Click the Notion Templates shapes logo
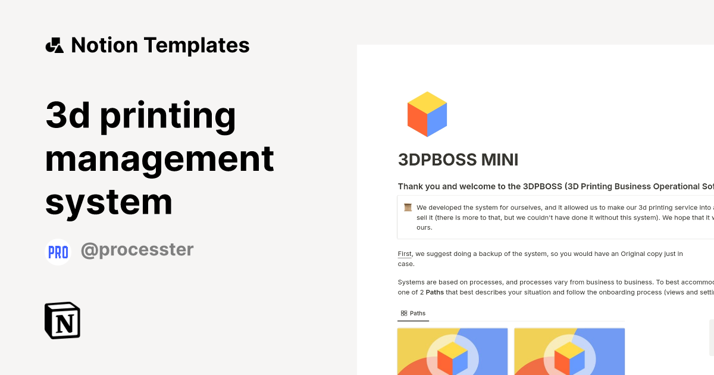 [x=55, y=45]
